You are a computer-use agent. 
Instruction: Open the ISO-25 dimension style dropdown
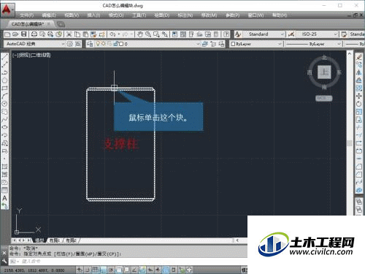[x=317, y=34]
